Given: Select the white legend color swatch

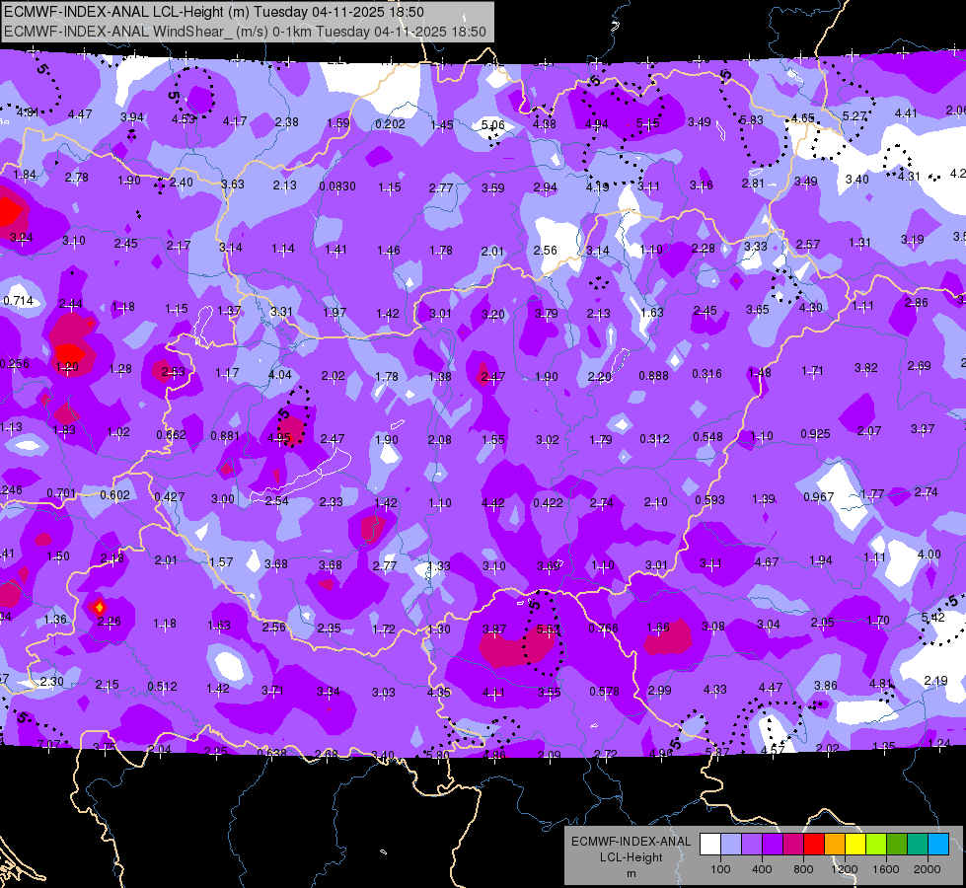Looking at the screenshot, I should tap(709, 844).
